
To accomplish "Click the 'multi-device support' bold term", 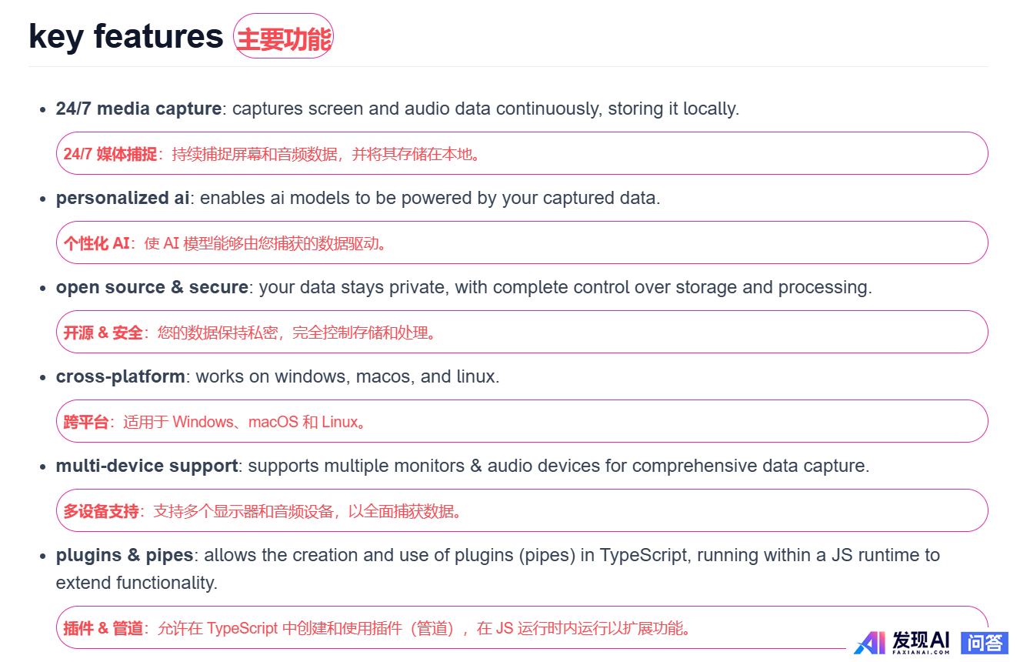I will pos(147,466).
